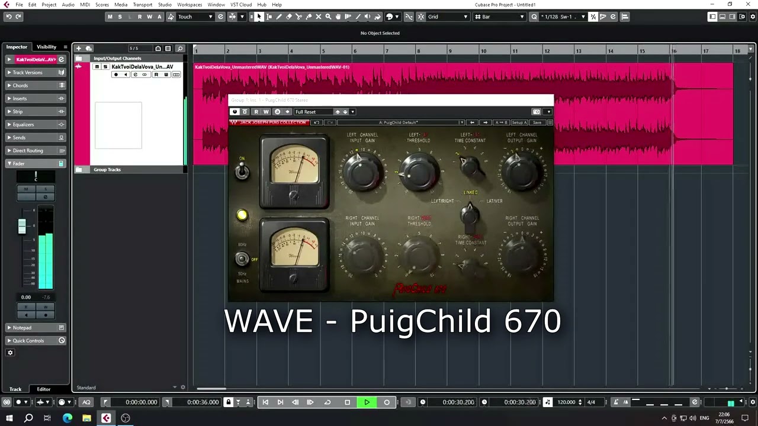The image size is (758, 426).
Task: Go to previous marker in transport
Action: [265, 402]
